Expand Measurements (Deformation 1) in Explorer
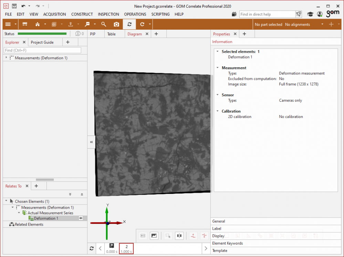The width and height of the screenshot is (344, 257). click(7, 58)
